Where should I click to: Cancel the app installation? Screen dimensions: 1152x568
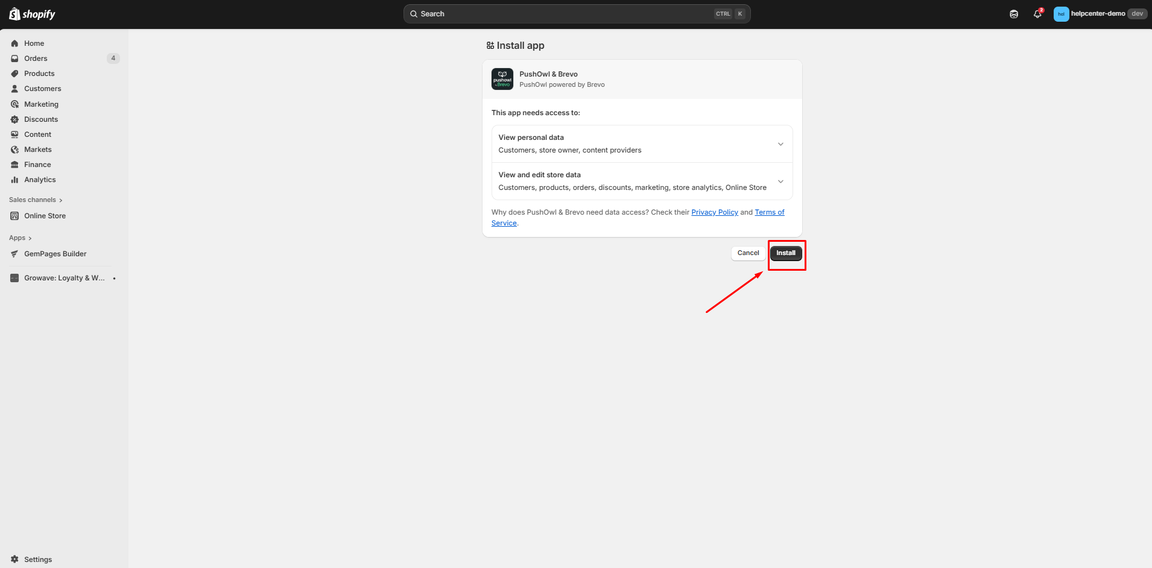coord(748,253)
